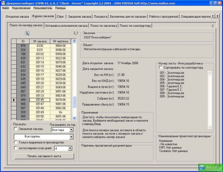223x172 pixels.
Task: Switch to the 'Покраска' tab
Action: point(100,17)
